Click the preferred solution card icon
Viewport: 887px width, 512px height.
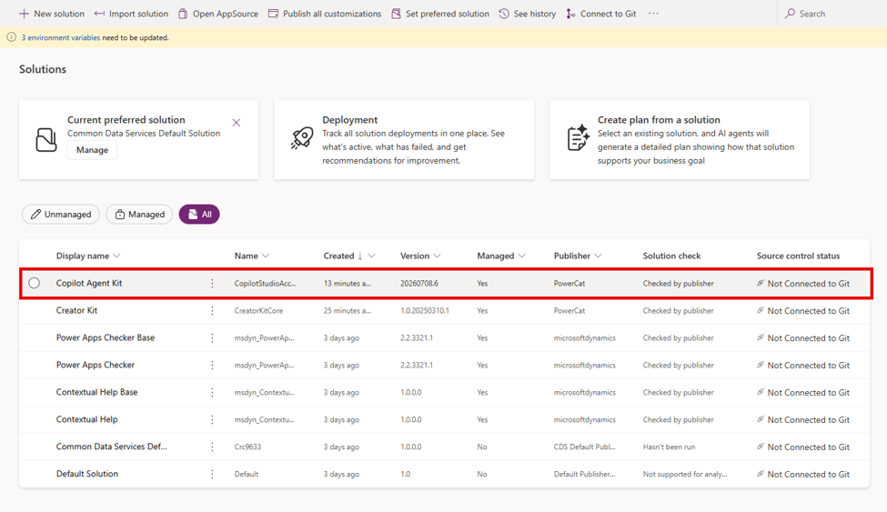click(46, 140)
